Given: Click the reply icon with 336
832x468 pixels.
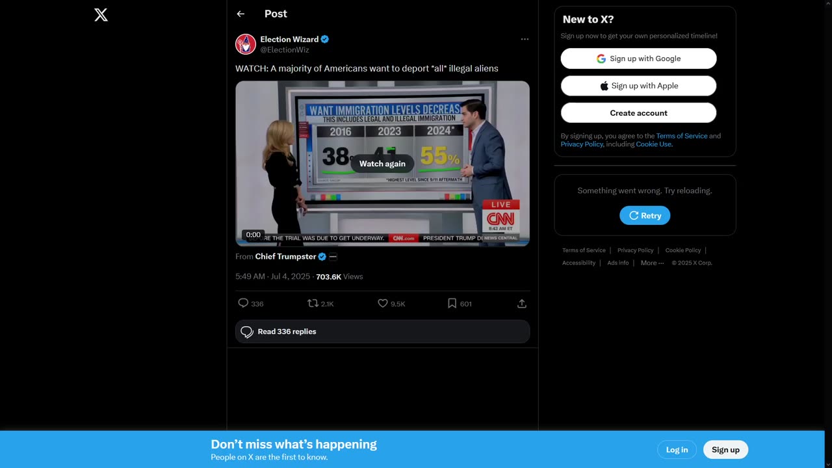Looking at the screenshot, I should pos(243,303).
